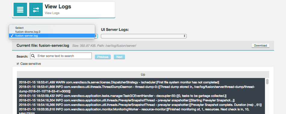The height and width of the screenshot is (114, 286).
Task: Click the swap arrows View Logs icon
Action: pos(36,10)
